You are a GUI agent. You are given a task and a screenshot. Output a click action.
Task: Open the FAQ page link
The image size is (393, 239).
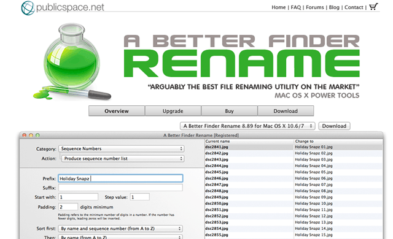pyautogui.click(x=296, y=7)
